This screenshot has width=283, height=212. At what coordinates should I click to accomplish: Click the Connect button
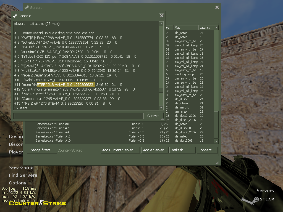[x=207, y=150]
